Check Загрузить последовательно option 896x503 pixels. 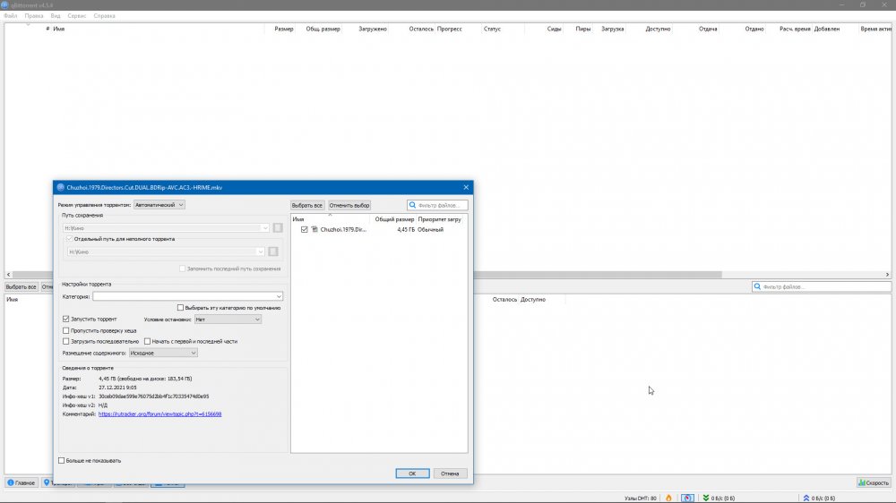click(66, 341)
